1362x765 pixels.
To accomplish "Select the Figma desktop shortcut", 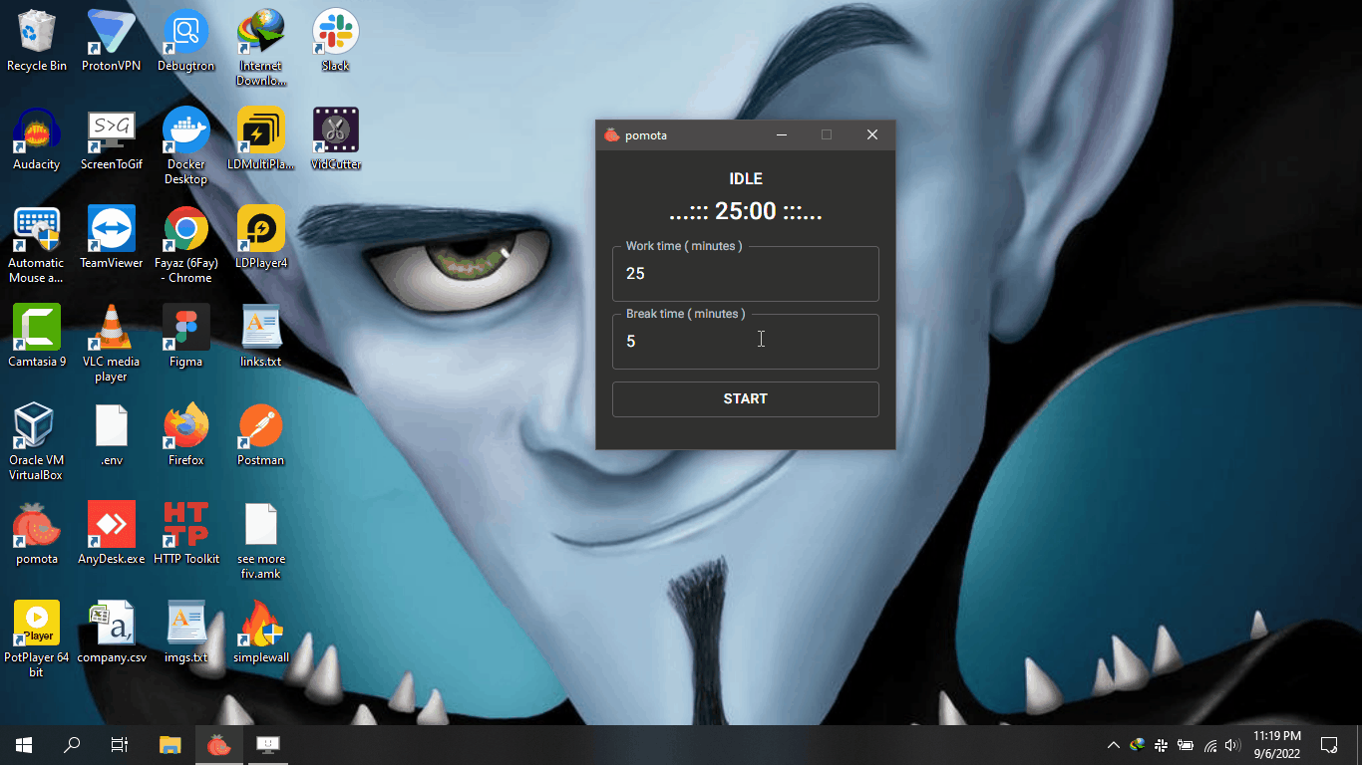I will 186,337.
